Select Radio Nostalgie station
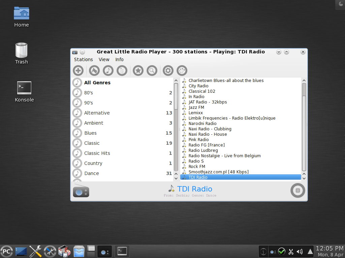This screenshot has width=345, height=258. 224,156
